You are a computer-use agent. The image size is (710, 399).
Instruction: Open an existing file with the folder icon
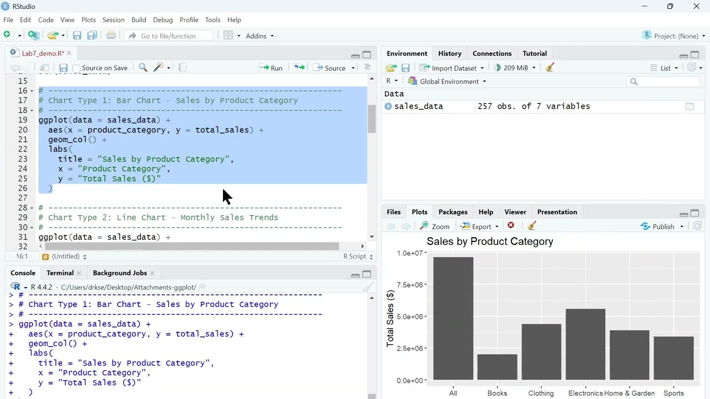(x=52, y=35)
